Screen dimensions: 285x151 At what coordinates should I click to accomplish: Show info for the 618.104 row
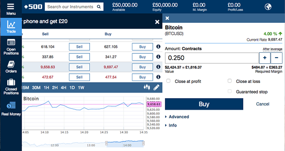click(158, 47)
